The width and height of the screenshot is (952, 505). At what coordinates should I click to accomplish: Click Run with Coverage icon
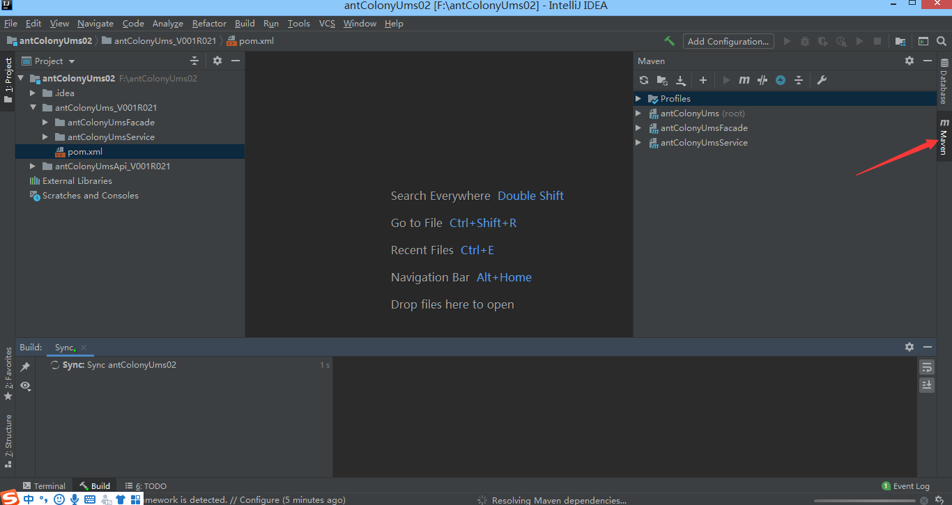point(823,41)
